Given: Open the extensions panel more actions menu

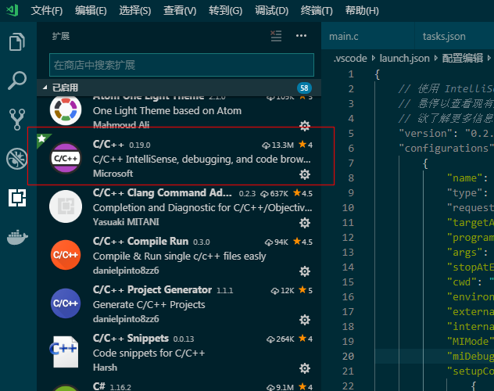Looking at the screenshot, I should (302, 36).
